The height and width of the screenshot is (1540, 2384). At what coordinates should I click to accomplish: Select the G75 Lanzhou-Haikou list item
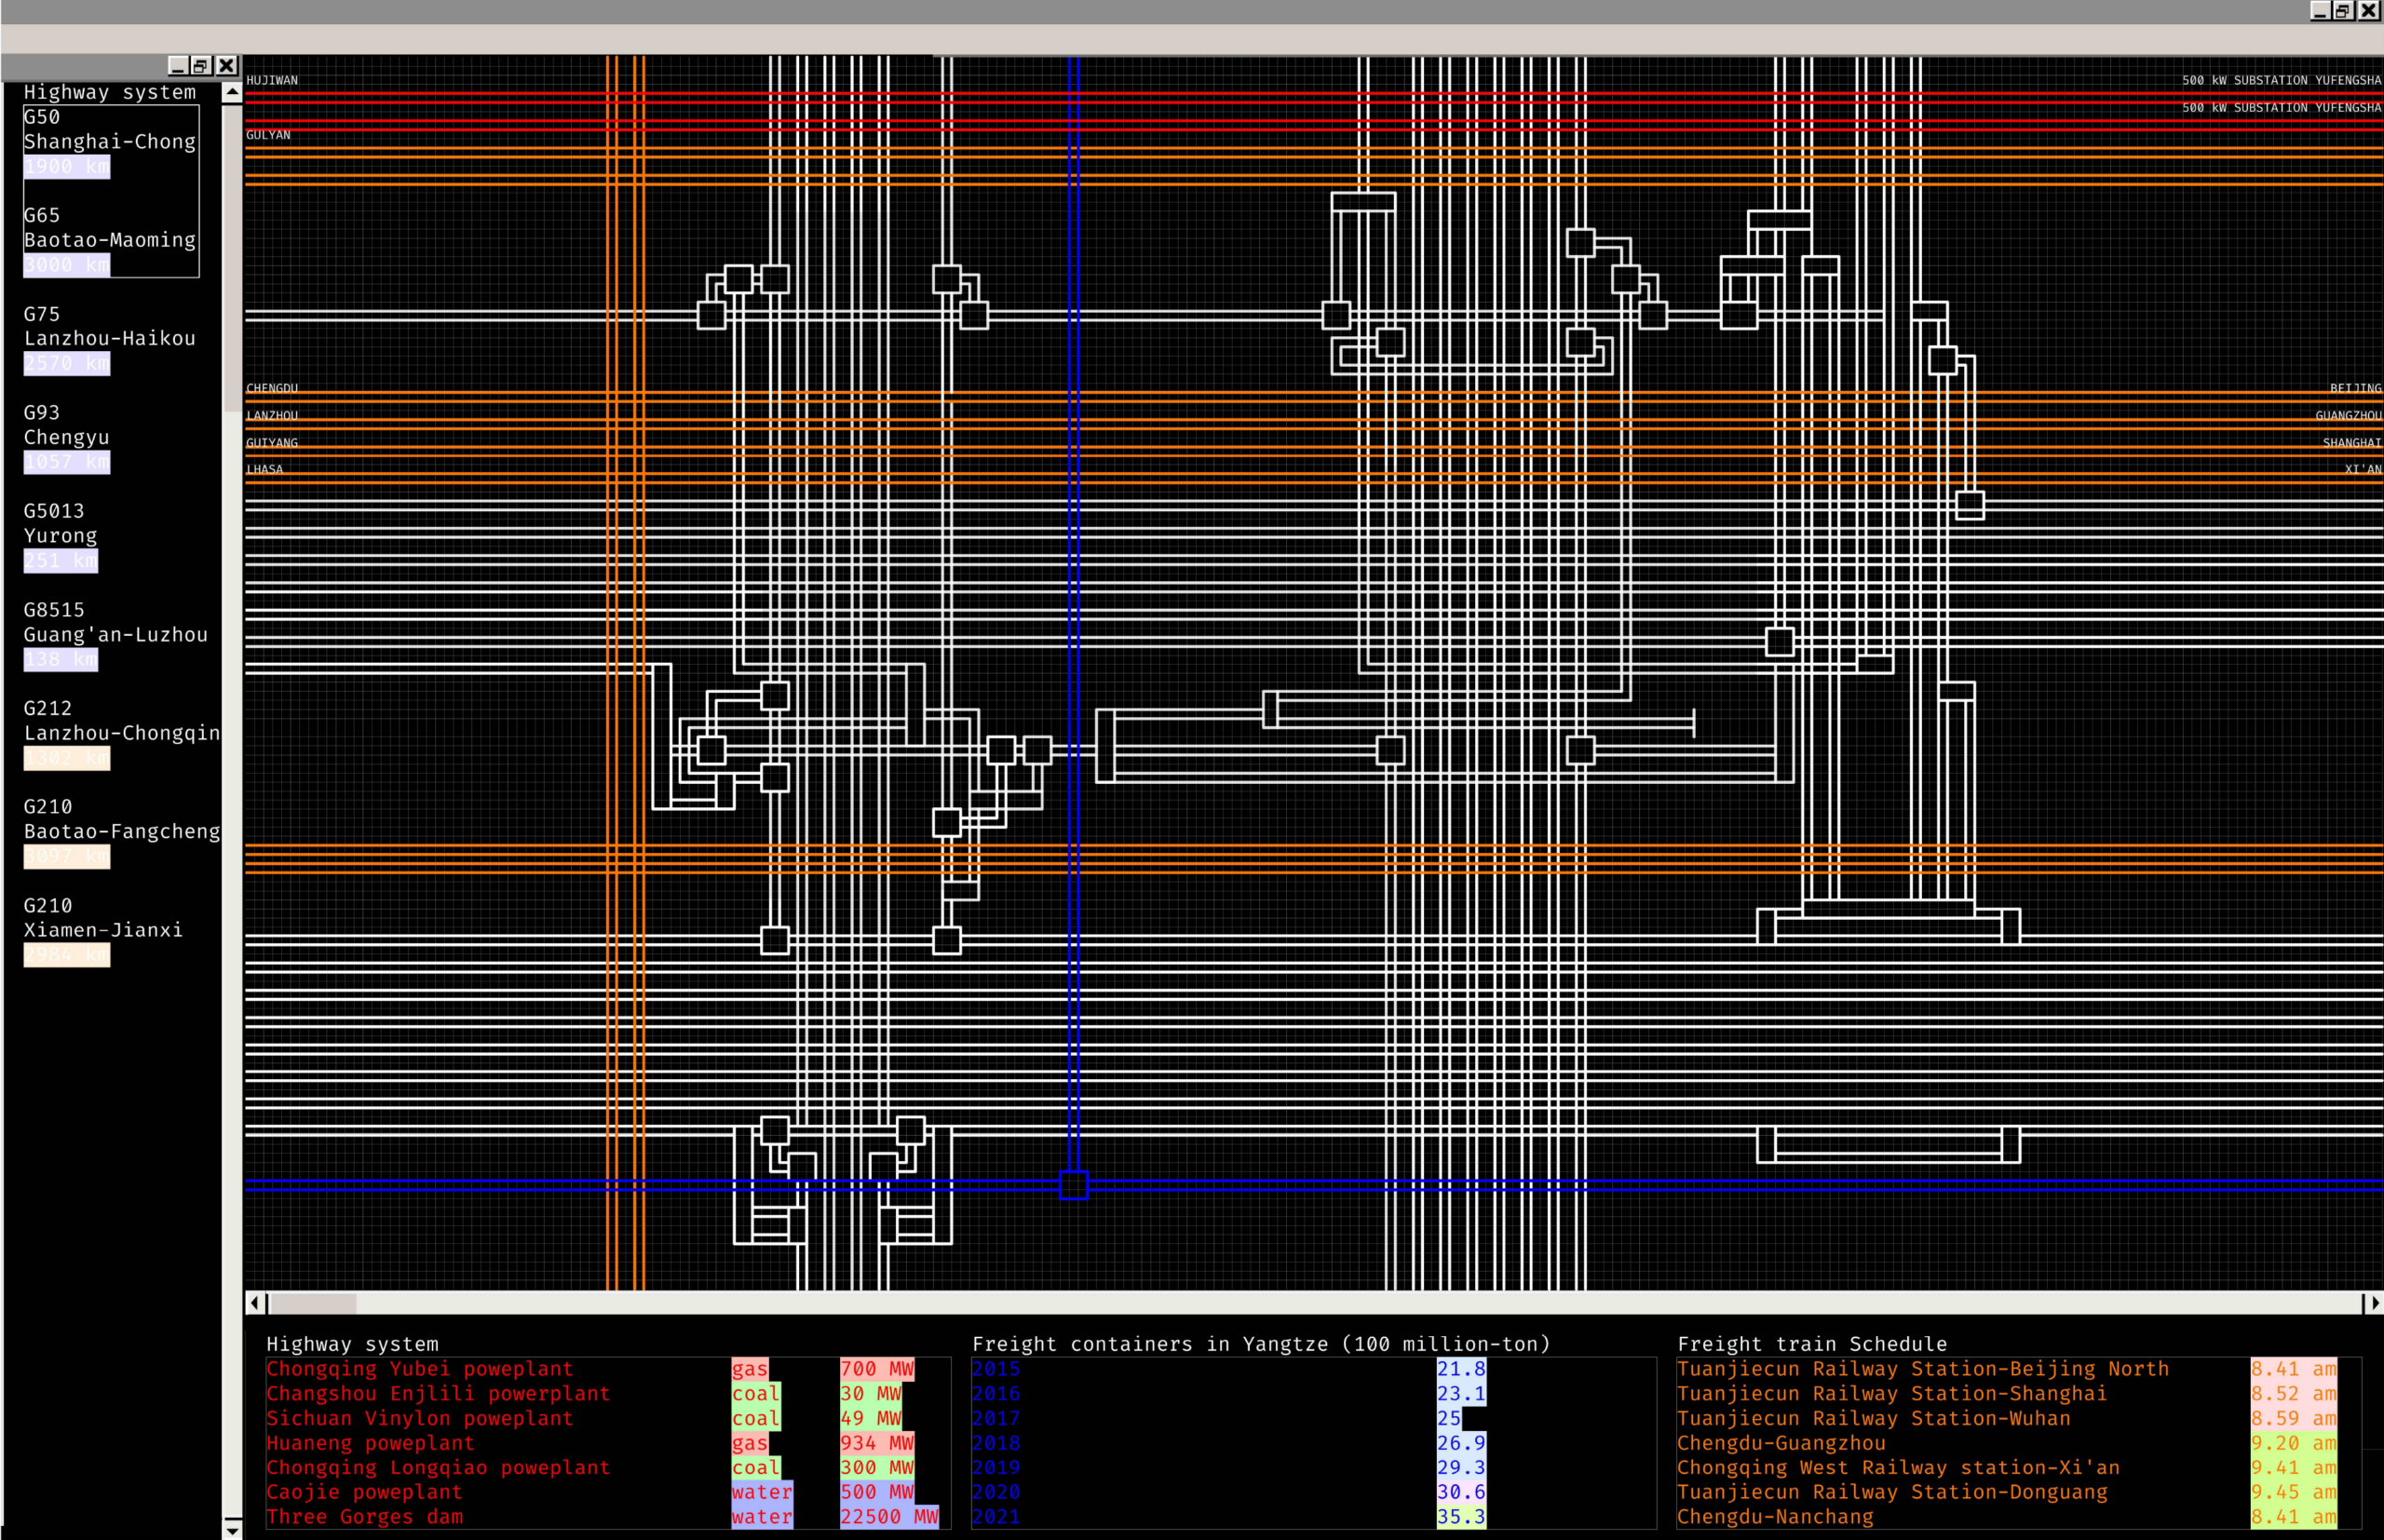pyautogui.click(x=109, y=338)
